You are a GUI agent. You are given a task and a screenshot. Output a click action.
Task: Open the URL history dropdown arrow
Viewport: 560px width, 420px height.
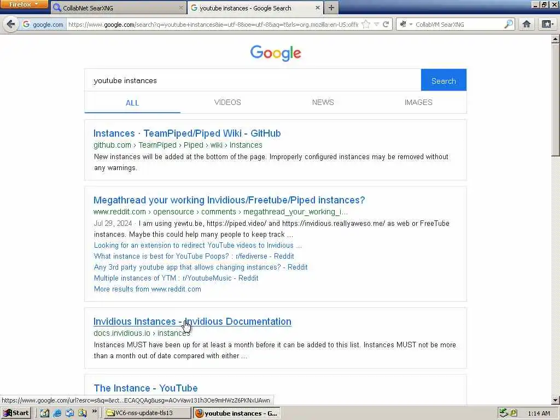click(x=376, y=24)
